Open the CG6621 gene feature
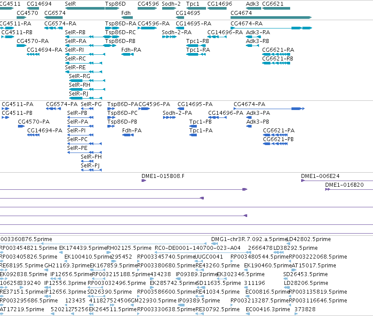The image size is (373, 316). click(x=276, y=8)
